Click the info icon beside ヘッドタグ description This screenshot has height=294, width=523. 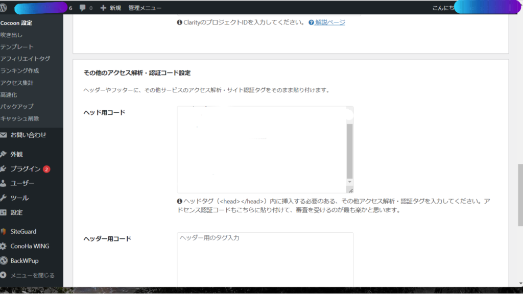179,201
